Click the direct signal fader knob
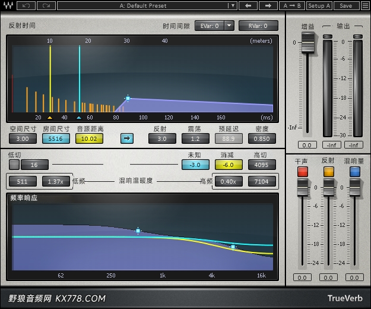371x309 pixels. [303, 187]
